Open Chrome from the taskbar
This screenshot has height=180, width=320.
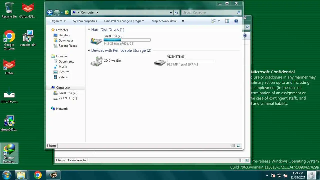pyautogui.click(x=38, y=175)
